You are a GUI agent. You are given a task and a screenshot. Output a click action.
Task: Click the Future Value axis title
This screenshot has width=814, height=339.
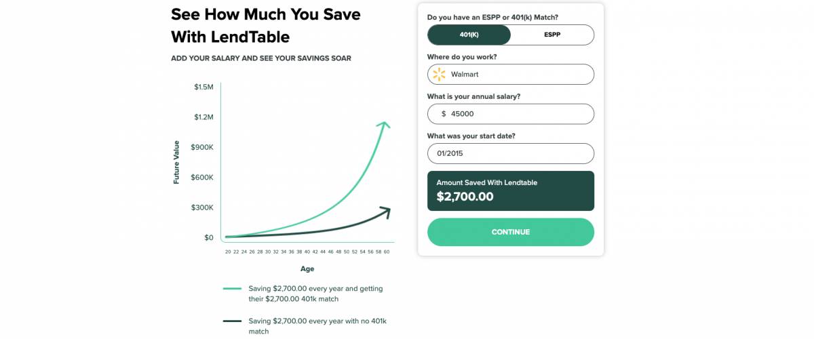point(176,162)
